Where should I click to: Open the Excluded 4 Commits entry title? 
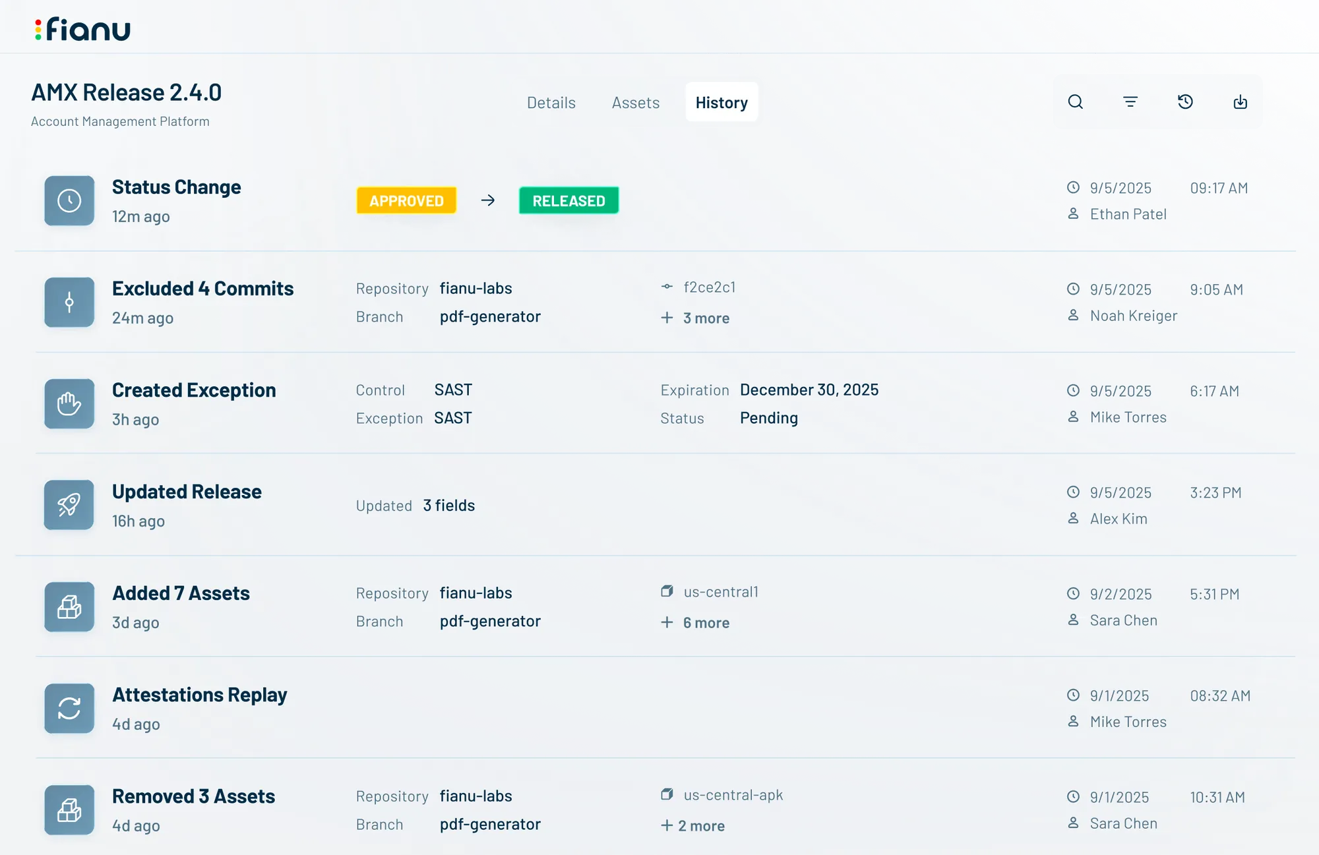[202, 289]
